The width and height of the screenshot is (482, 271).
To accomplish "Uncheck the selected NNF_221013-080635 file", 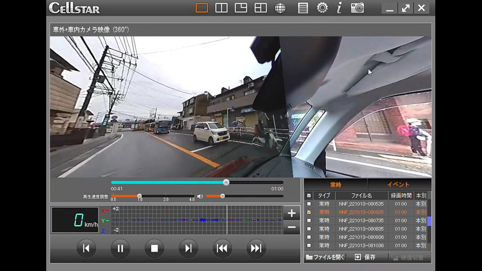I will pyautogui.click(x=309, y=212).
